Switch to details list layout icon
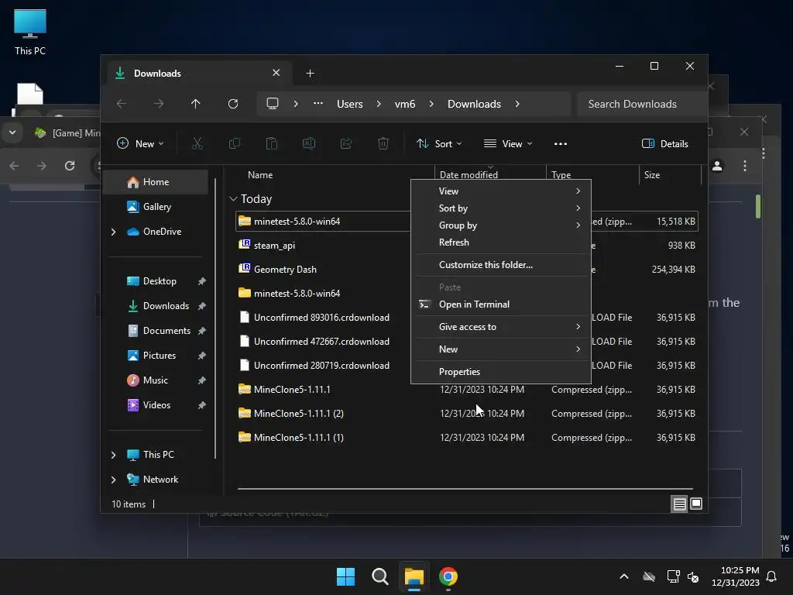The width and height of the screenshot is (793, 595). (x=679, y=504)
